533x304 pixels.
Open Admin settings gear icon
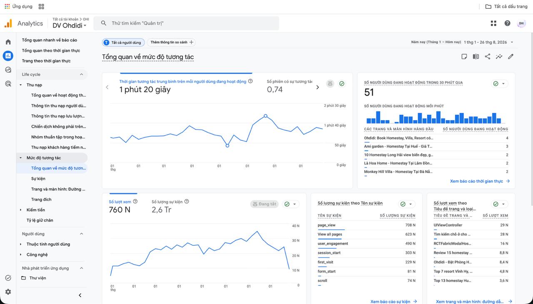[x=8, y=292]
